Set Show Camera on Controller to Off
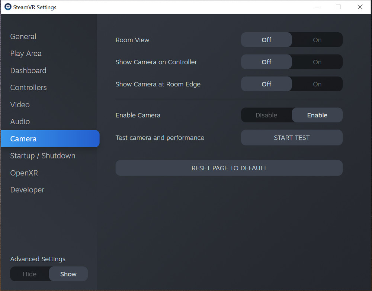The height and width of the screenshot is (291, 372). click(266, 62)
